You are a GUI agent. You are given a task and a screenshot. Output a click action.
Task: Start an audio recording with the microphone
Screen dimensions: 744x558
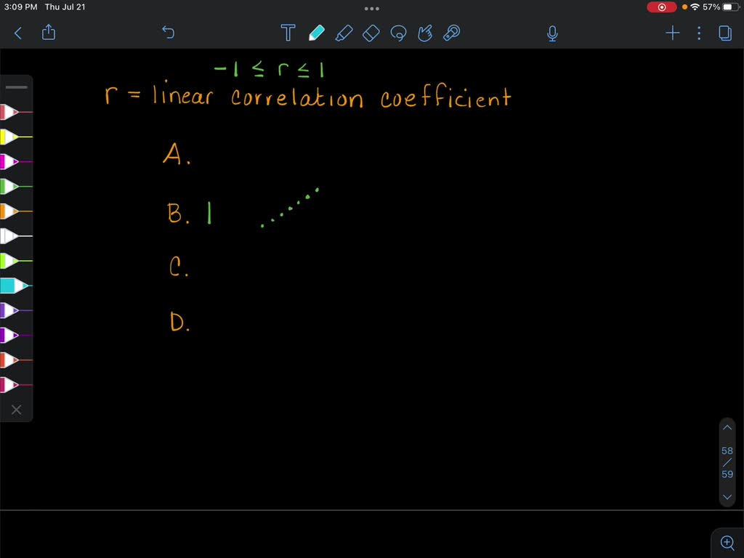pyautogui.click(x=551, y=33)
